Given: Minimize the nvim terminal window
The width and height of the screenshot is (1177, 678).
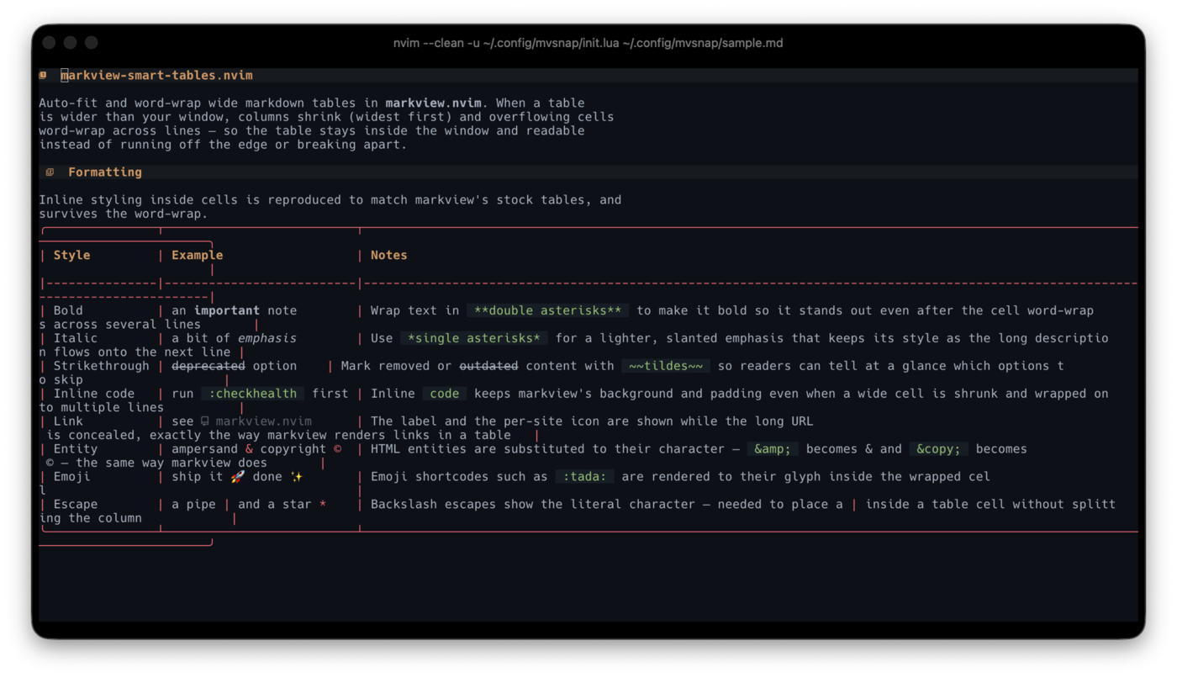Looking at the screenshot, I should pyautogui.click(x=71, y=43).
